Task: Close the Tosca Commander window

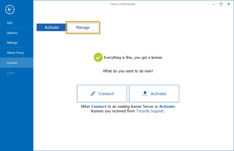Action: click(229, 4)
